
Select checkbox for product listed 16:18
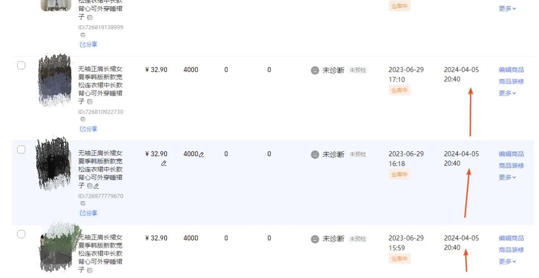coord(21,149)
